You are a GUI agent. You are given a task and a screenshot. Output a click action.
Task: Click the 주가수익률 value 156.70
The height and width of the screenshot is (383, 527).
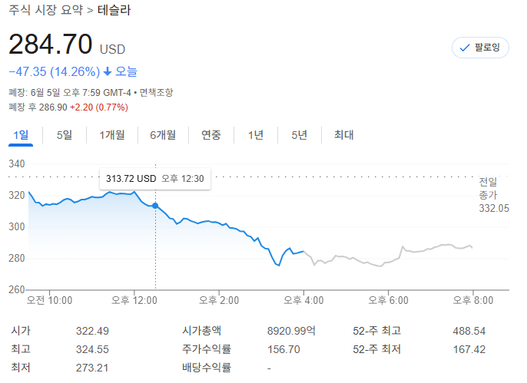283,349
